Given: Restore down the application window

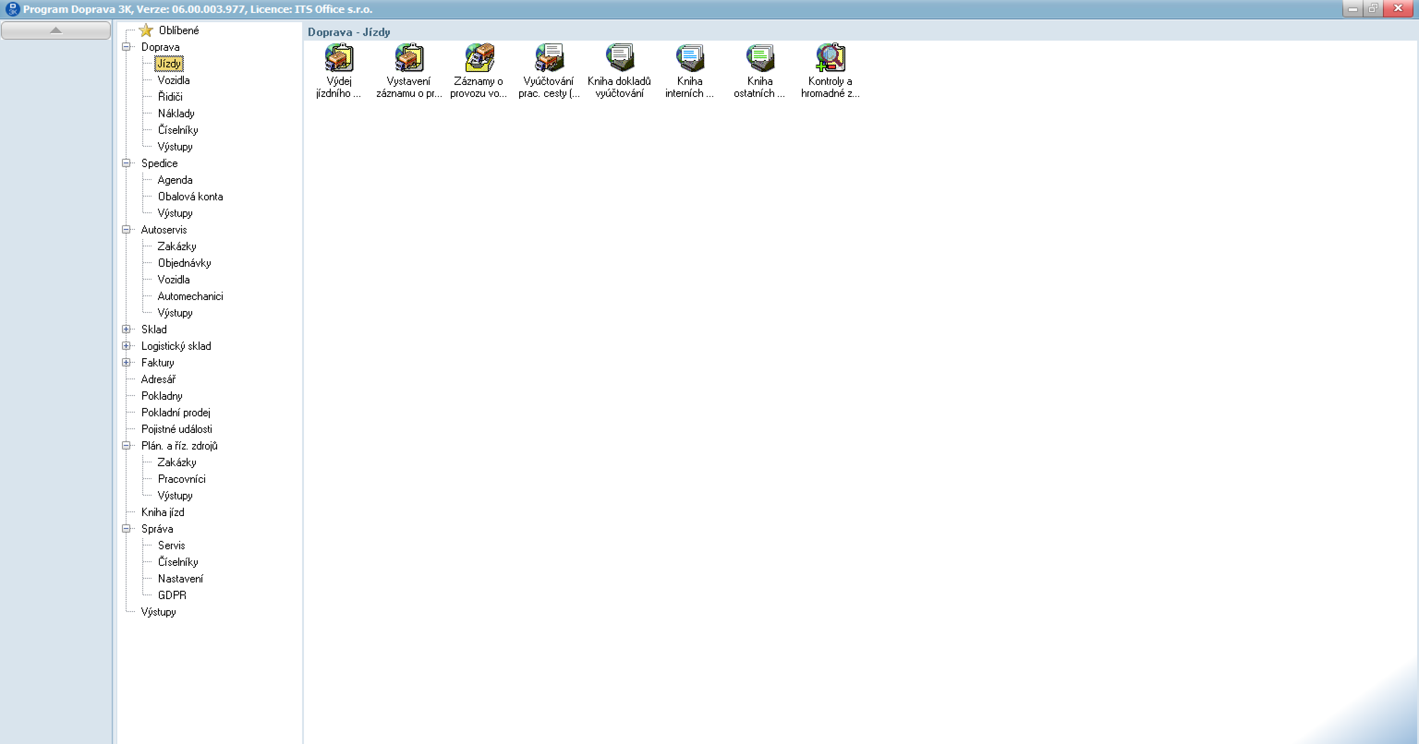Looking at the screenshot, I should 1373,8.
